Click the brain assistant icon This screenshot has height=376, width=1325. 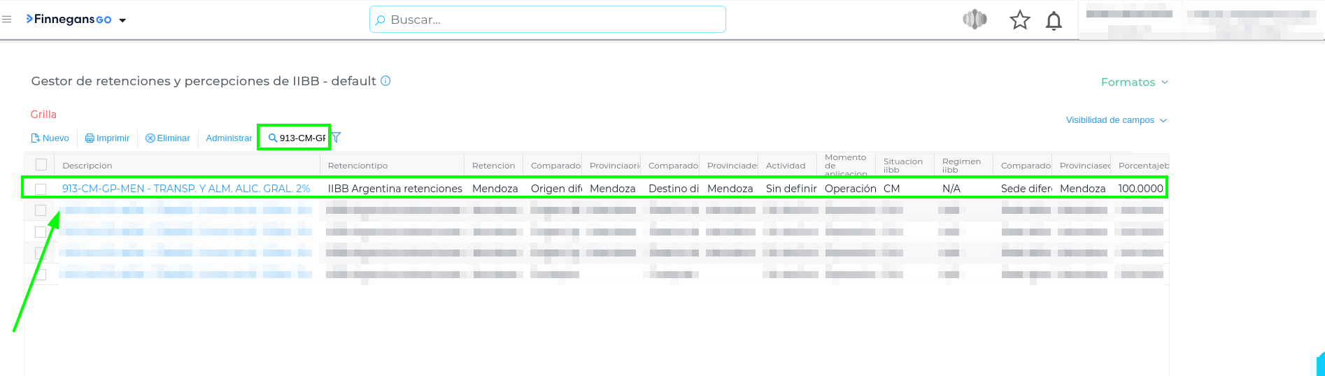[975, 20]
